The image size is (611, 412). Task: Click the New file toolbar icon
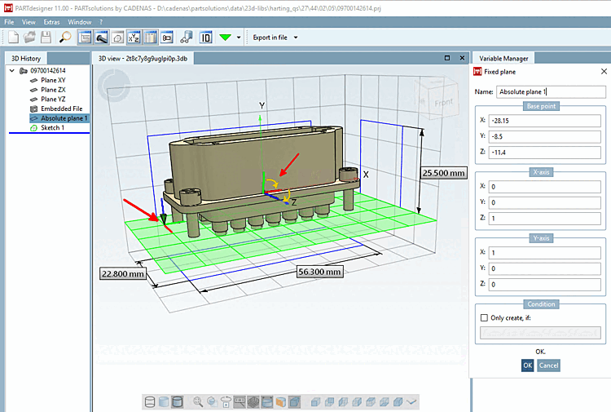[13, 38]
